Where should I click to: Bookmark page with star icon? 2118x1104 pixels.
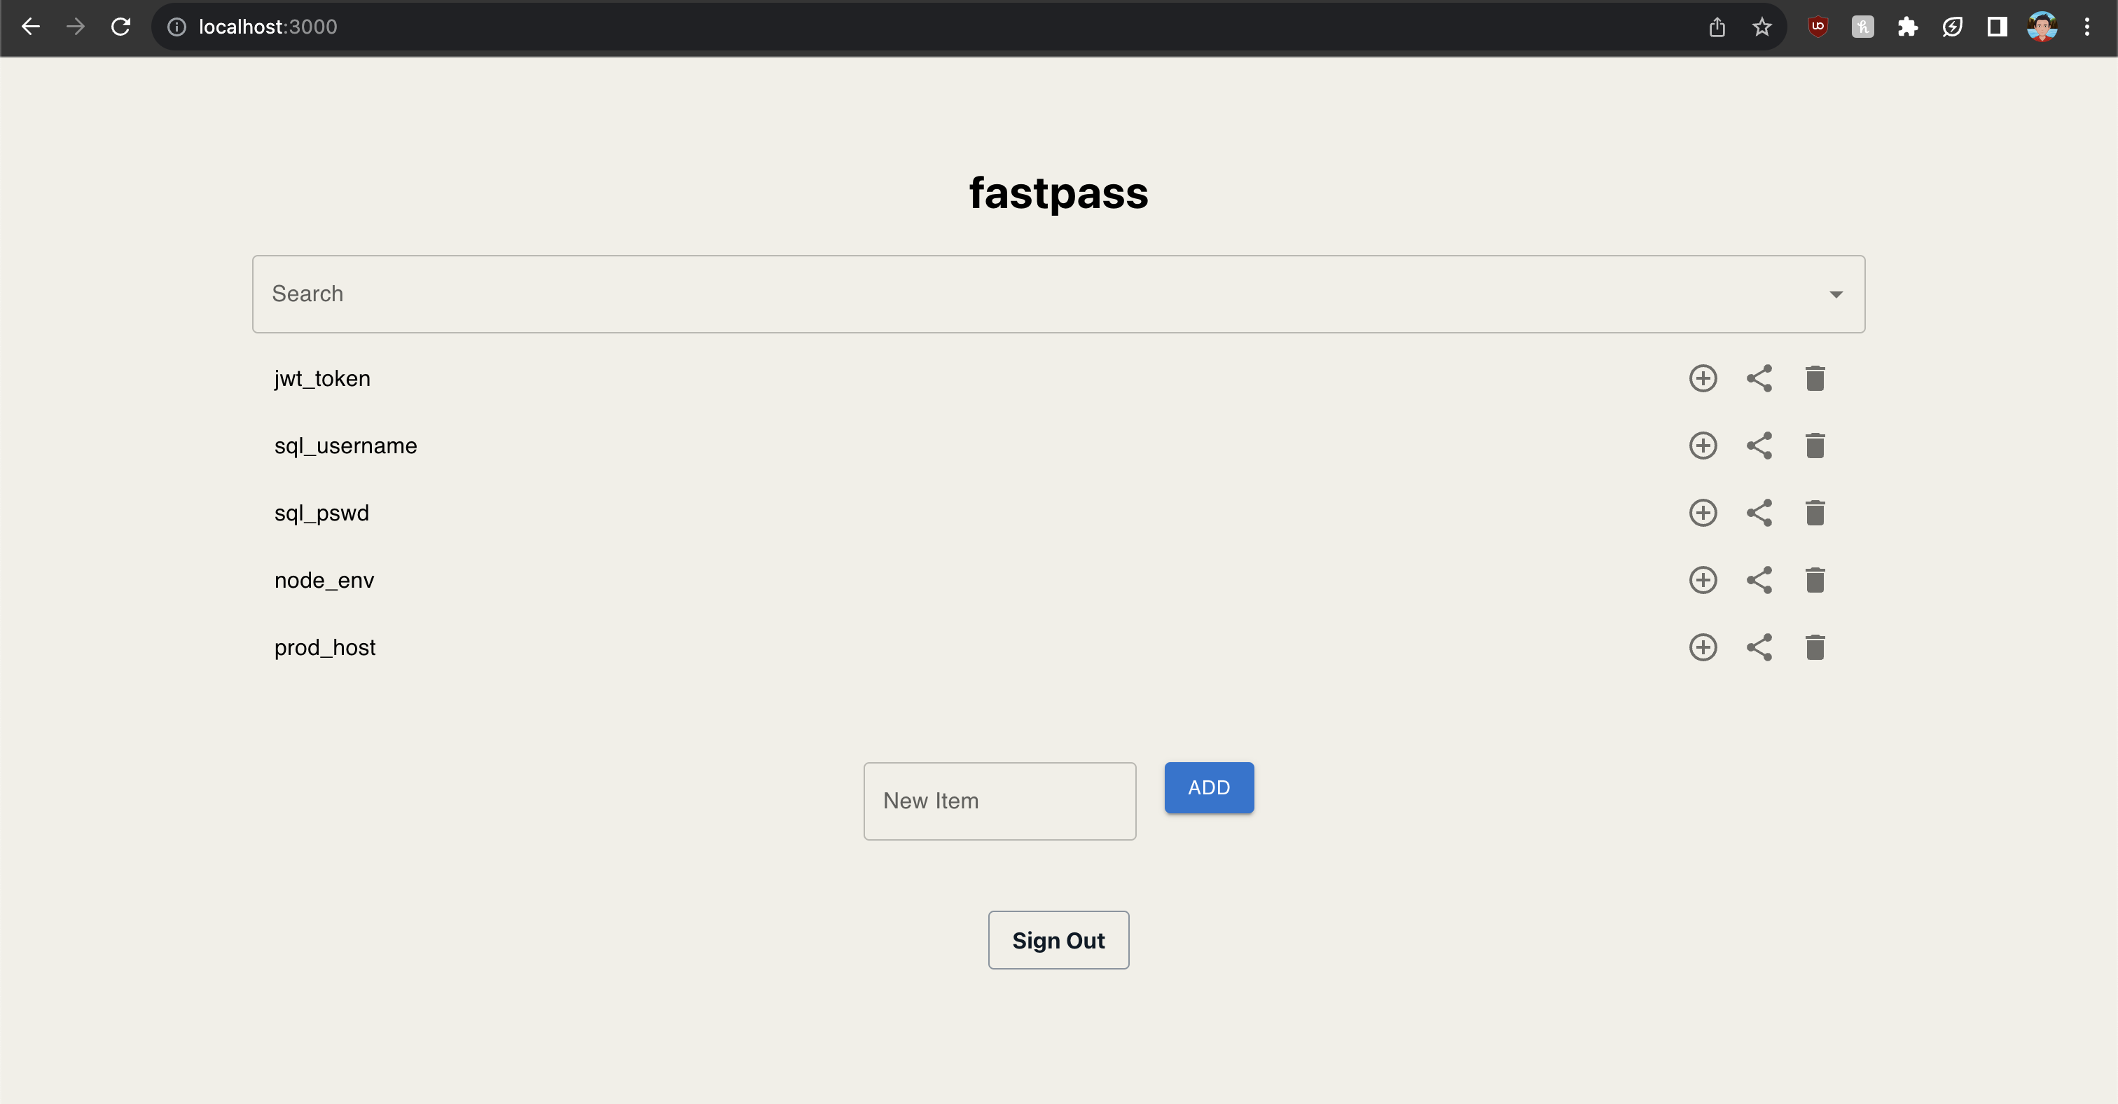point(1761,27)
